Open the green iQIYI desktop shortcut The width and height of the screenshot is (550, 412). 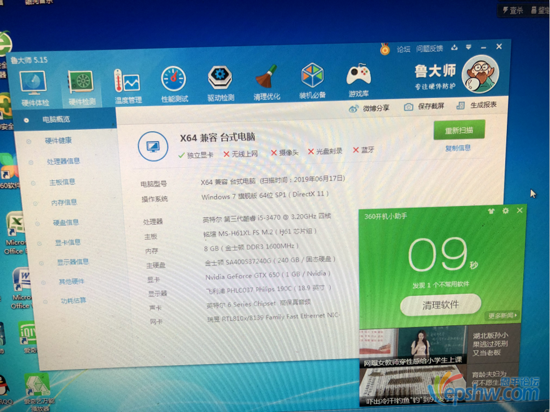(27, 337)
